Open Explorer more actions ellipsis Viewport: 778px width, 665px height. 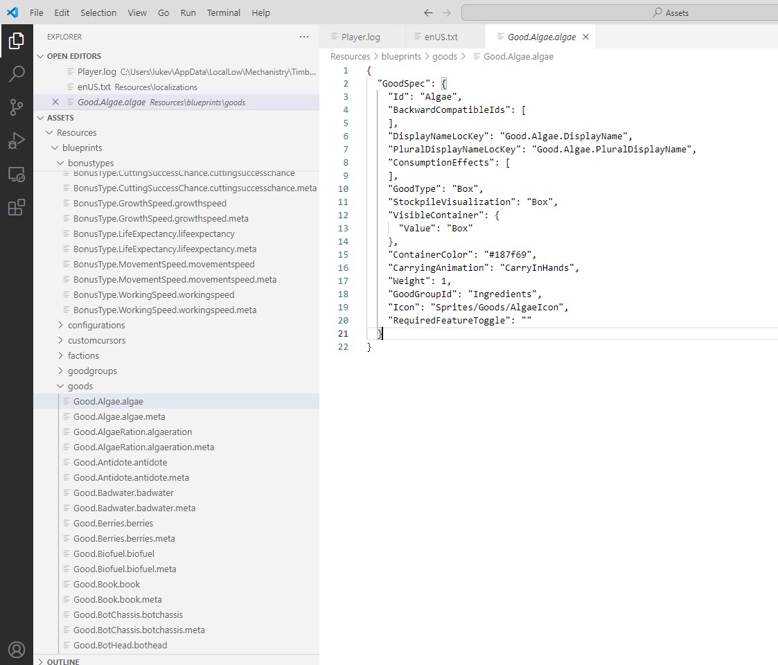coord(304,37)
